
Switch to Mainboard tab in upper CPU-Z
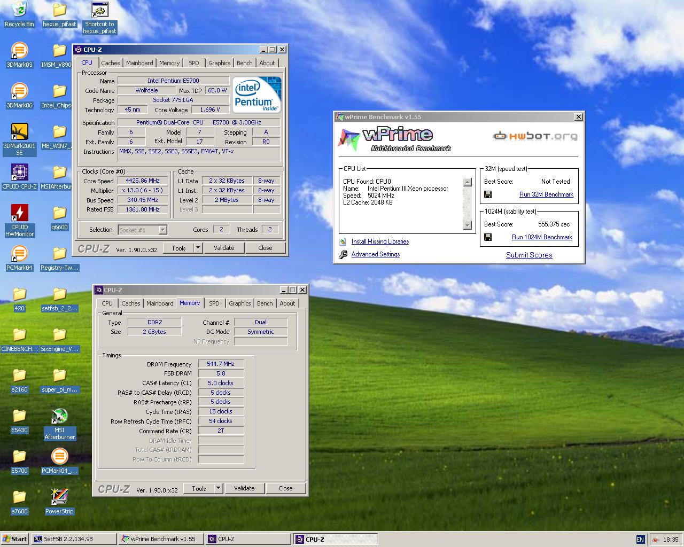click(x=139, y=63)
